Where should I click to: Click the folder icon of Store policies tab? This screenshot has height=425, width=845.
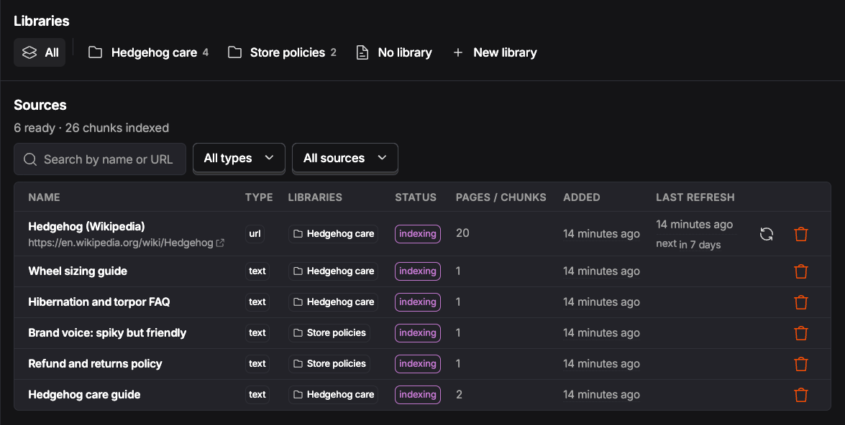[234, 52]
